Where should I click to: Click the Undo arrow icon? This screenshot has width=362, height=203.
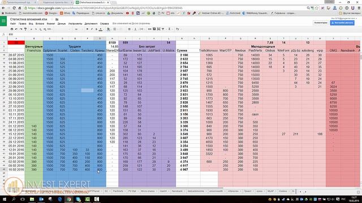pos(16,29)
